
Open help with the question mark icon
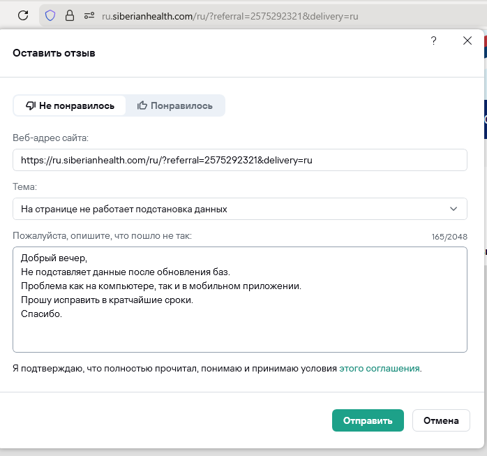pos(433,41)
